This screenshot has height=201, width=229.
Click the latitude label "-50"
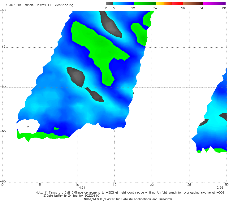click(3, 87)
